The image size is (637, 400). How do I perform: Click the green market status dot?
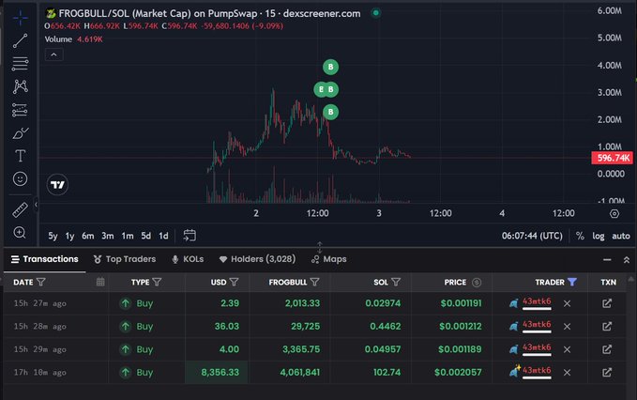click(x=376, y=13)
